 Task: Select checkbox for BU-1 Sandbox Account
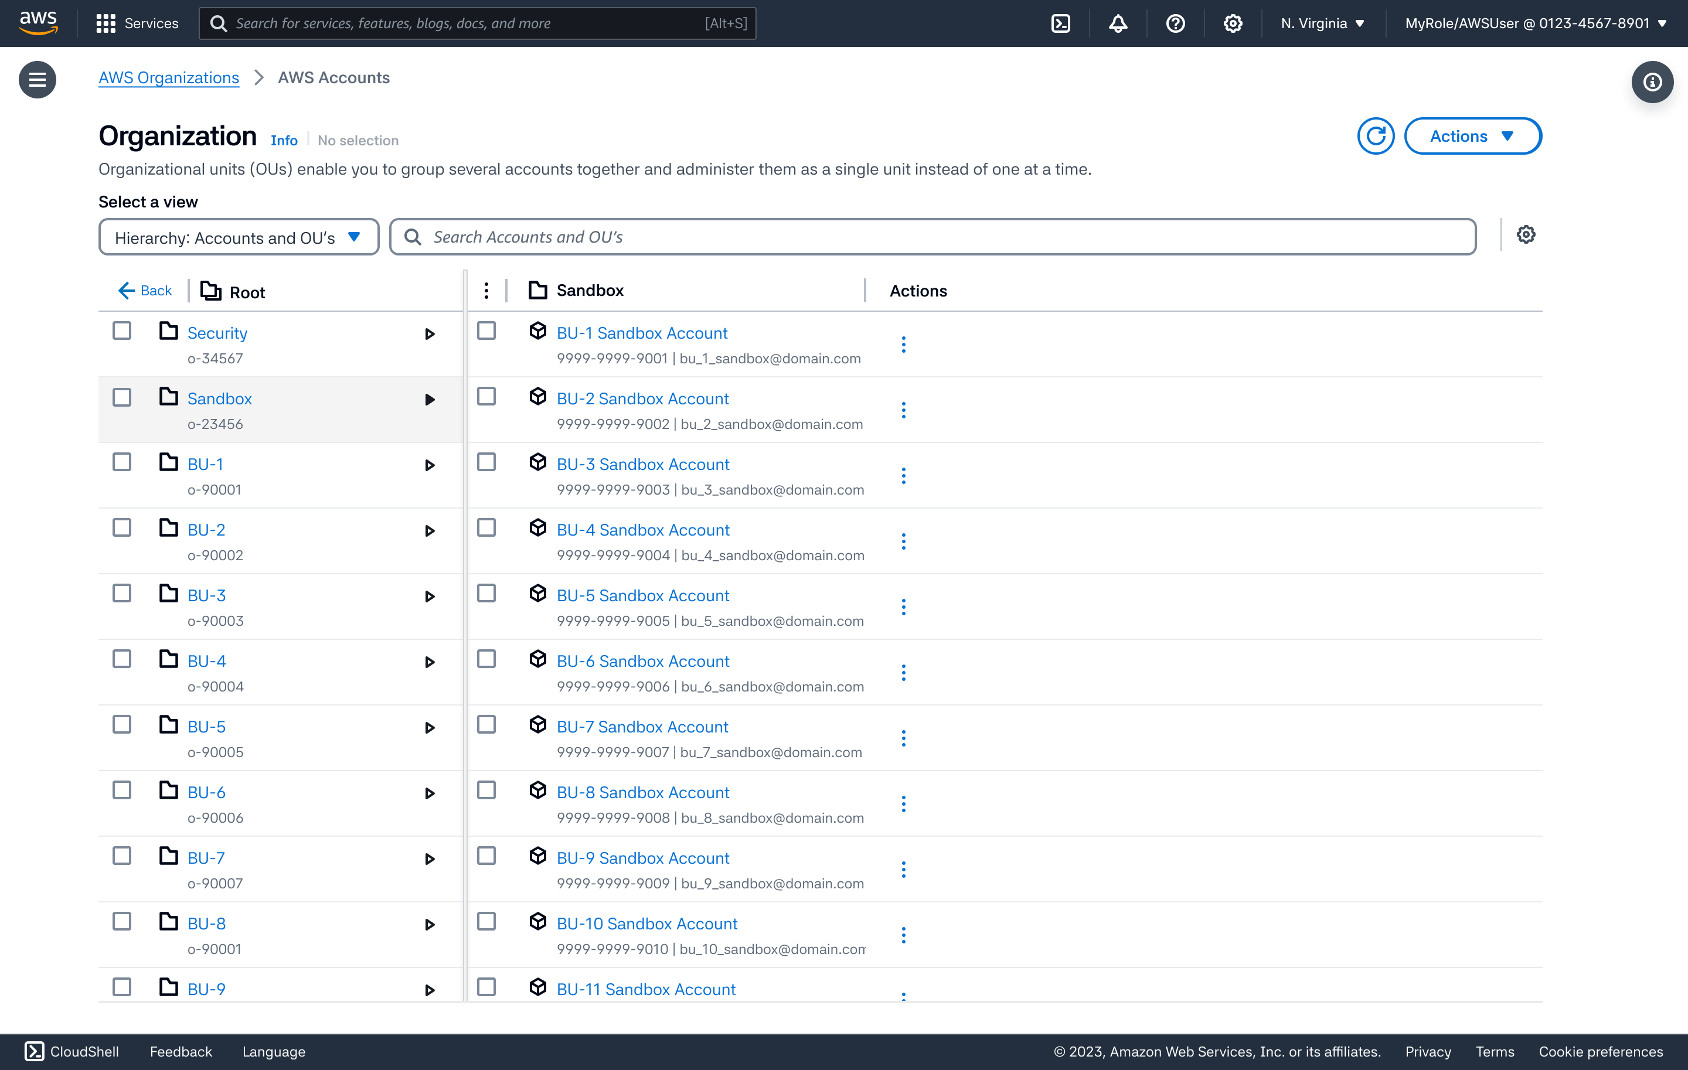click(x=486, y=330)
